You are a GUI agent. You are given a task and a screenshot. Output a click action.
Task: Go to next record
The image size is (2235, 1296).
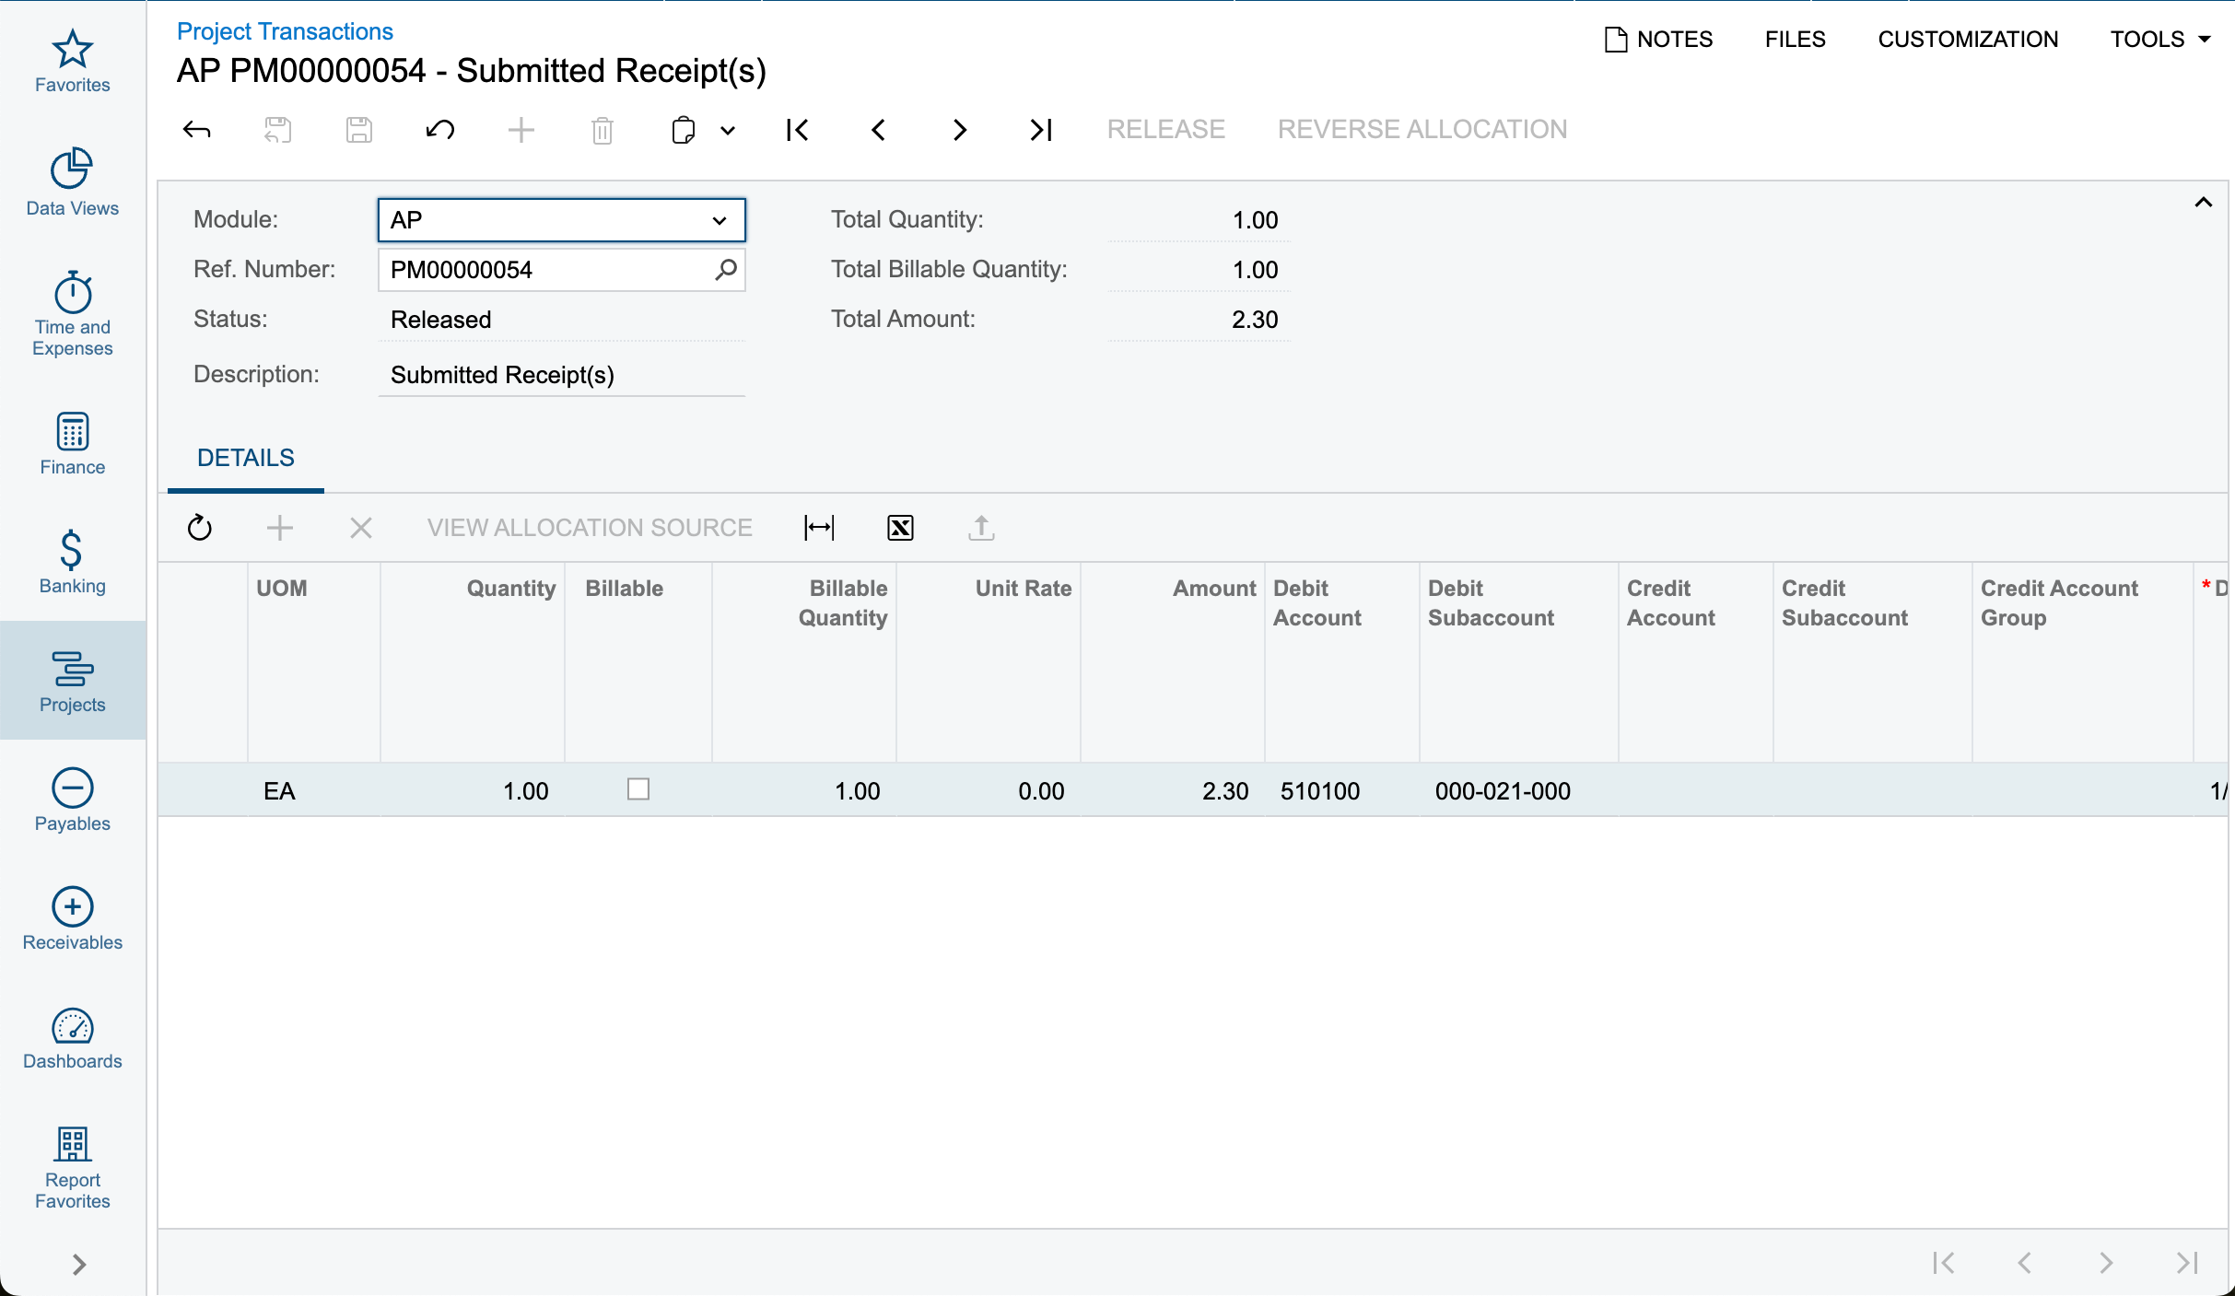(x=960, y=130)
